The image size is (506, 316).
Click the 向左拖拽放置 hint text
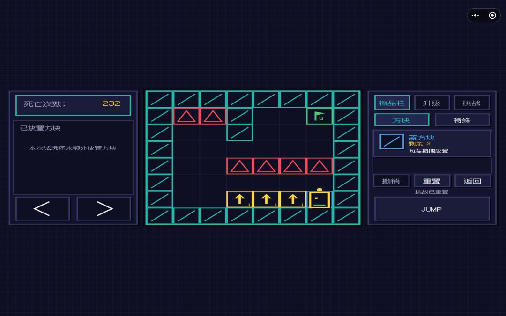click(x=428, y=151)
